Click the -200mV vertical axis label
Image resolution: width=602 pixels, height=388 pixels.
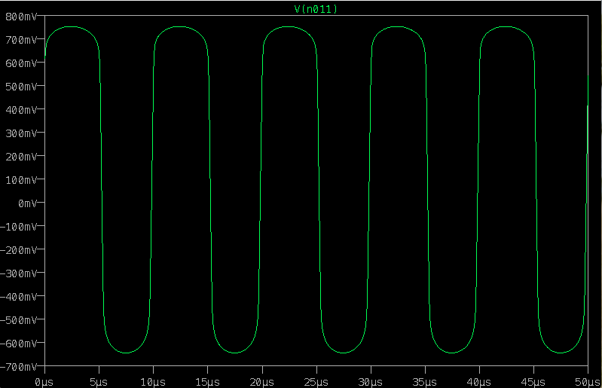(x=19, y=250)
